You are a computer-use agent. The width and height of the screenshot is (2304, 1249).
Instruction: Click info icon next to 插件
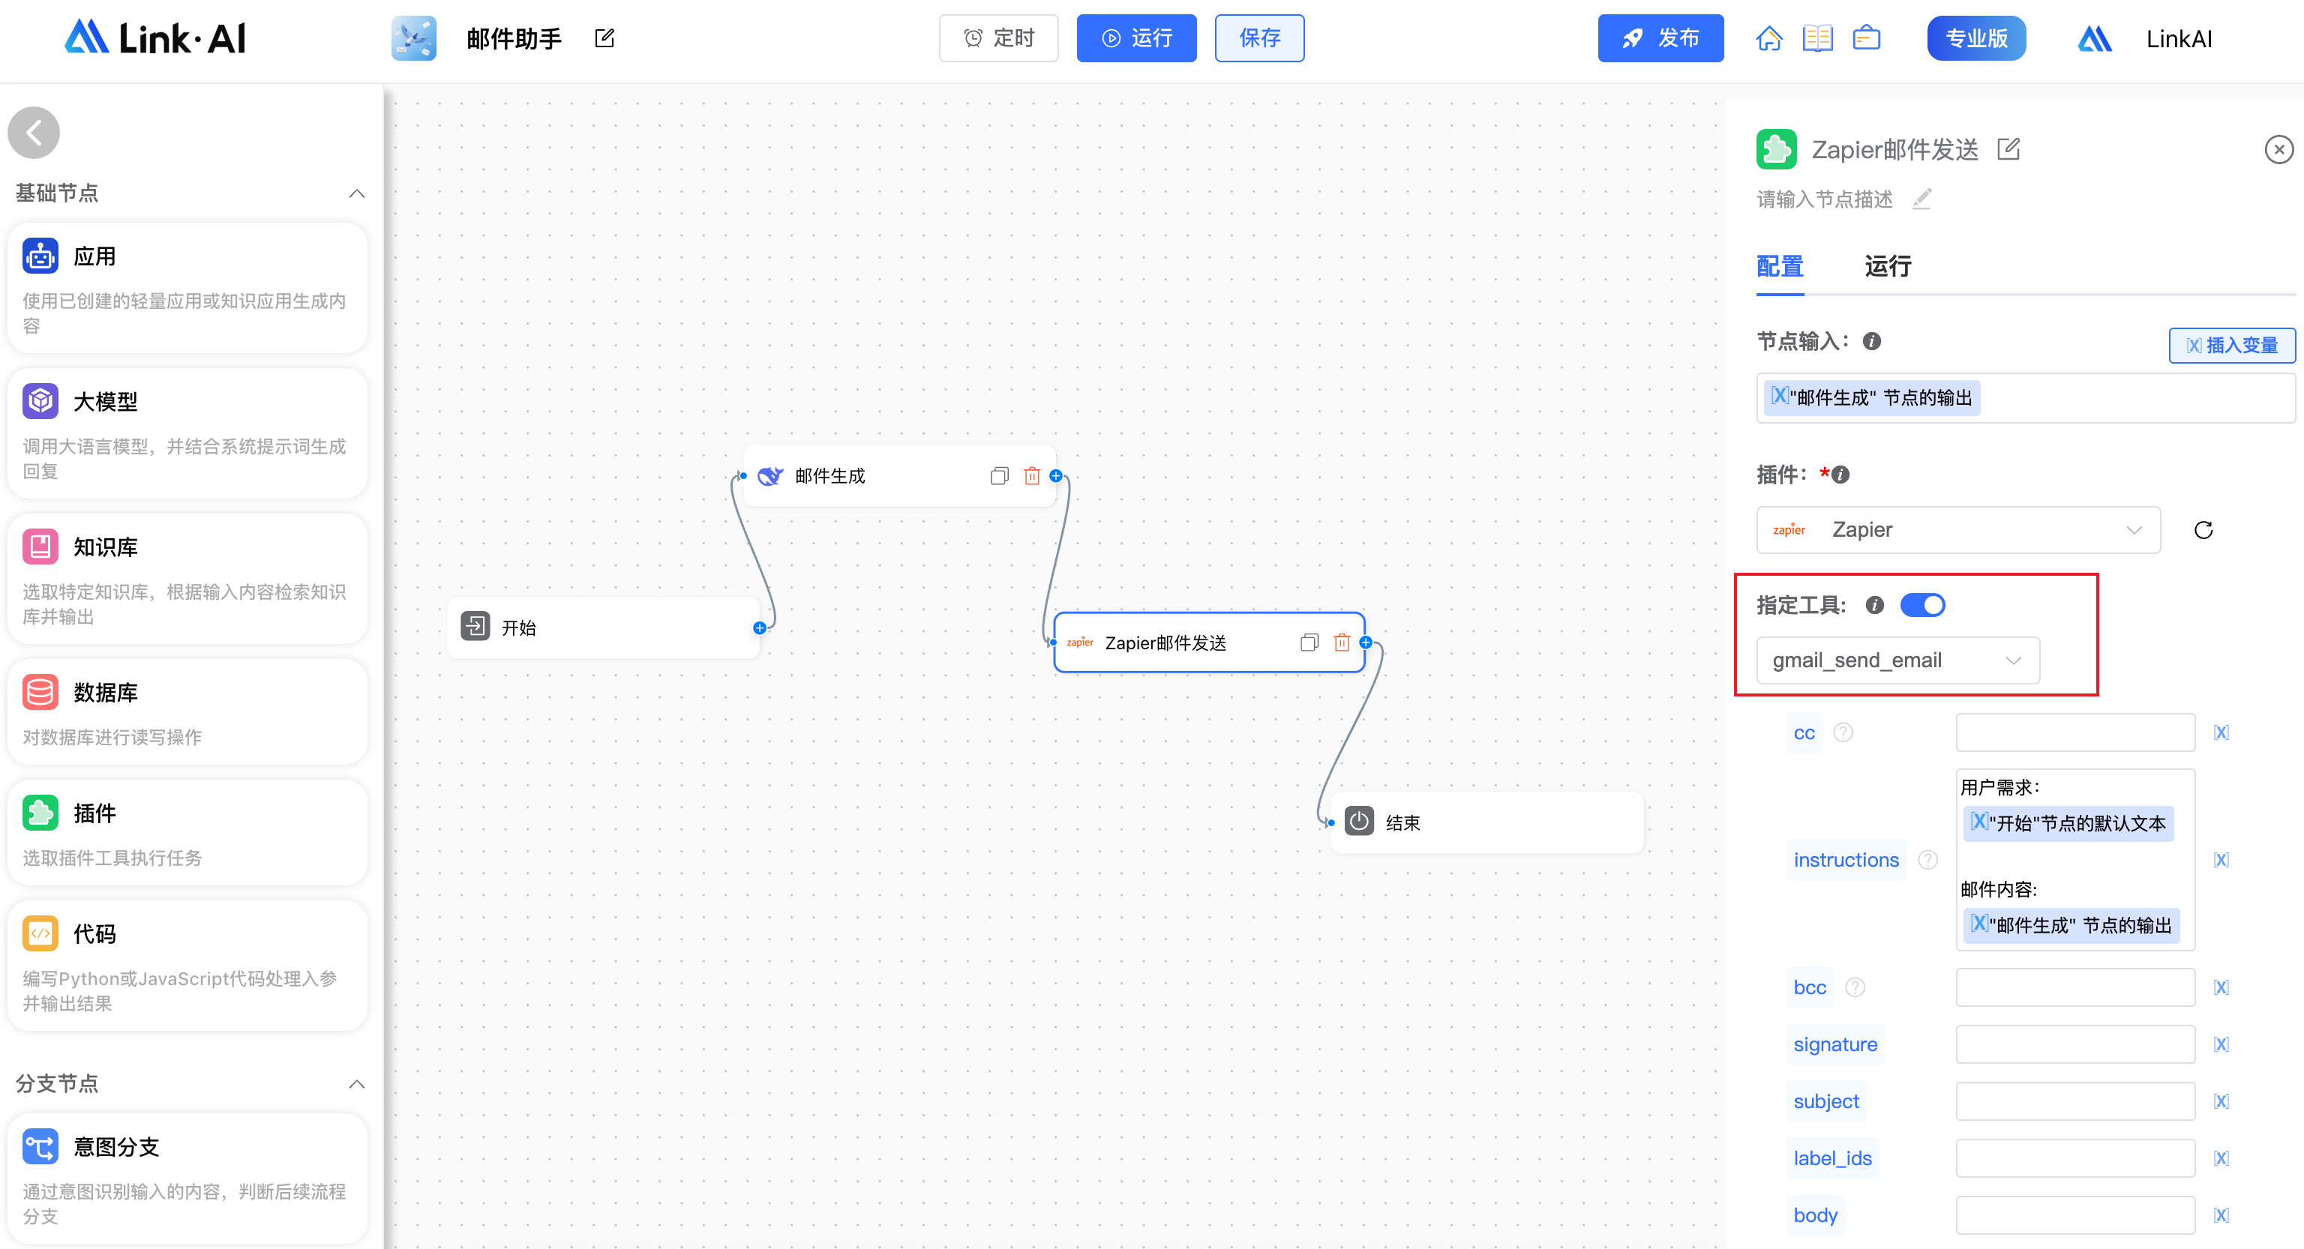point(1839,475)
